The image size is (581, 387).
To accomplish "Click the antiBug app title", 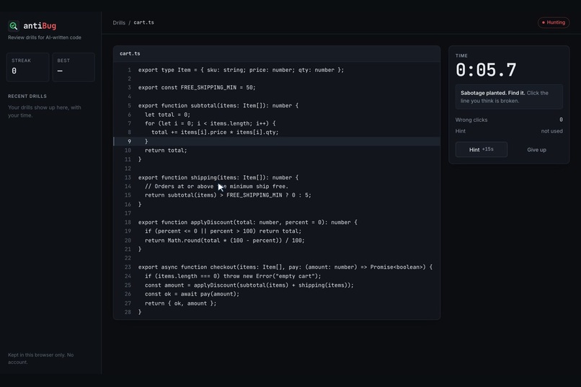I will tap(40, 25).
